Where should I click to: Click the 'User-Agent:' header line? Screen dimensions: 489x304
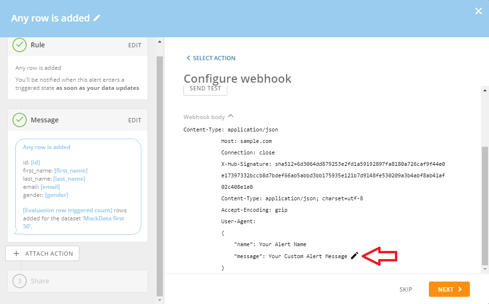coord(238,221)
